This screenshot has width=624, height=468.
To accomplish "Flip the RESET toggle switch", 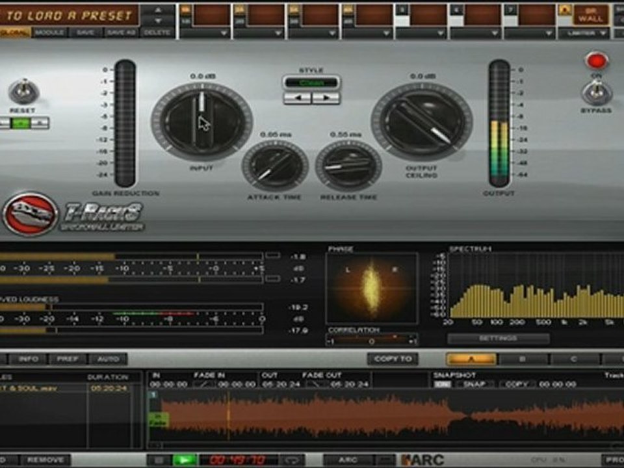I will coord(23,91).
